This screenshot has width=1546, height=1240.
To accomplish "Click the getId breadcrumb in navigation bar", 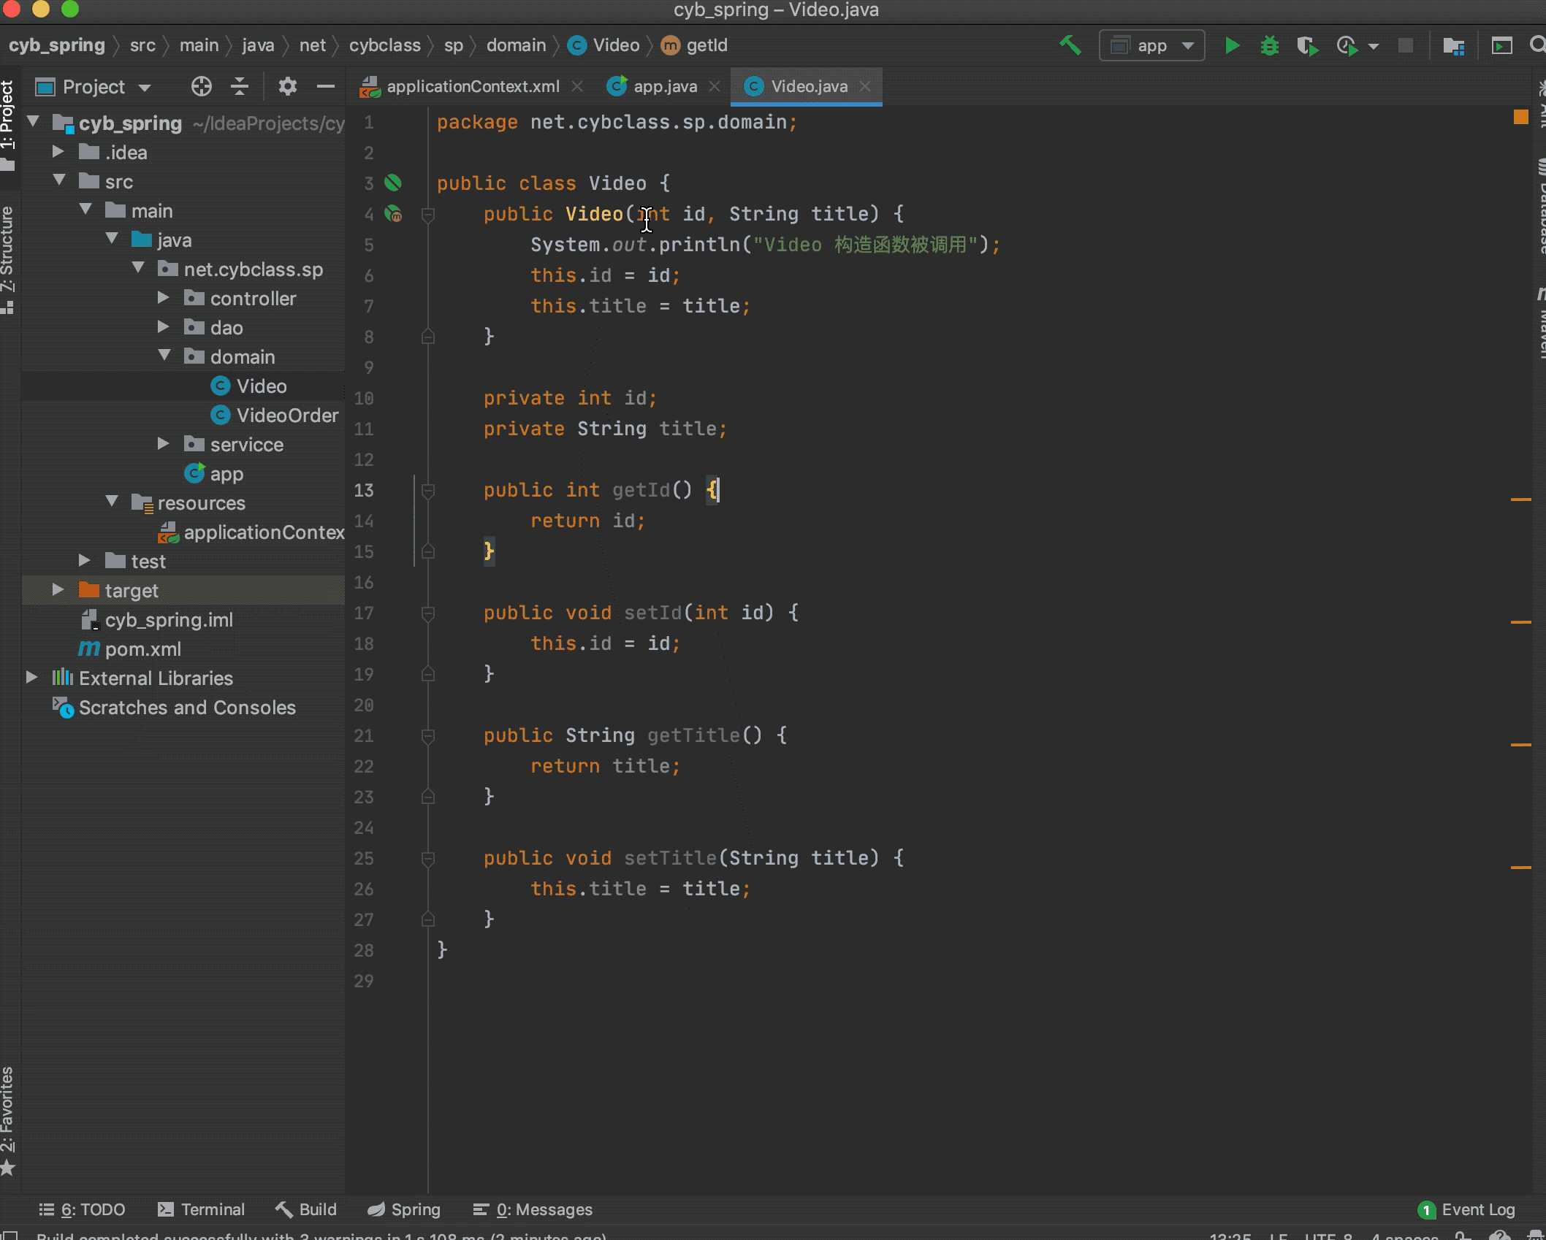I will [x=694, y=45].
